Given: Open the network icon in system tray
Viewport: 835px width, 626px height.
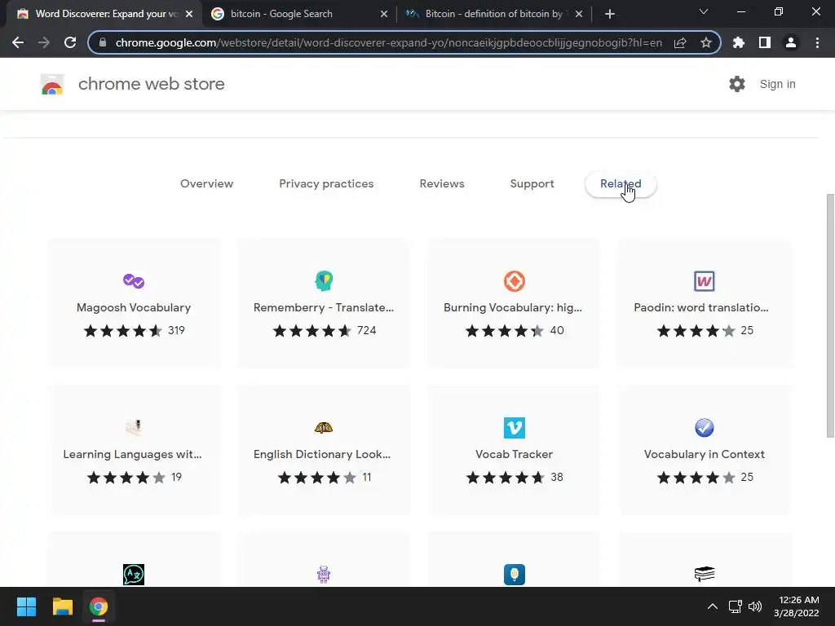Looking at the screenshot, I should pos(736,606).
